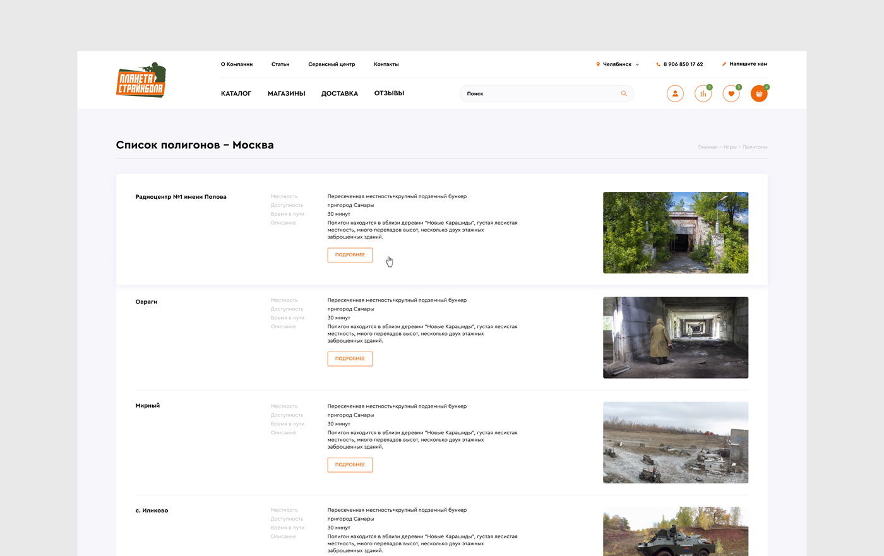Open the favorites heart icon
Screen dimensions: 884x556
(731, 93)
